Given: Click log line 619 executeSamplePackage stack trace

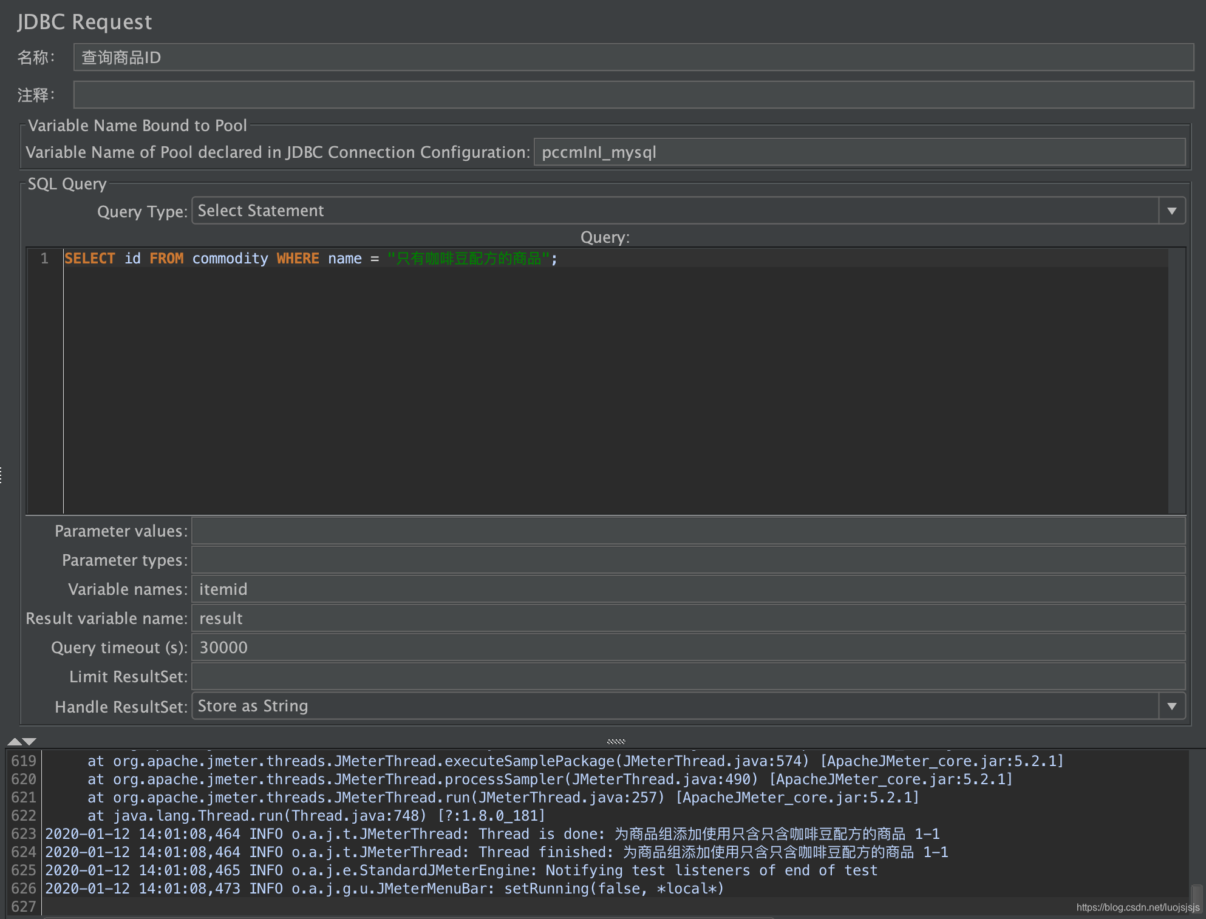Looking at the screenshot, I should [576, 761].
